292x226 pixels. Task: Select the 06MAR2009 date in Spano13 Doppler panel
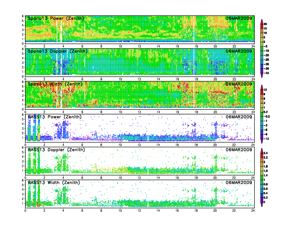239,51
